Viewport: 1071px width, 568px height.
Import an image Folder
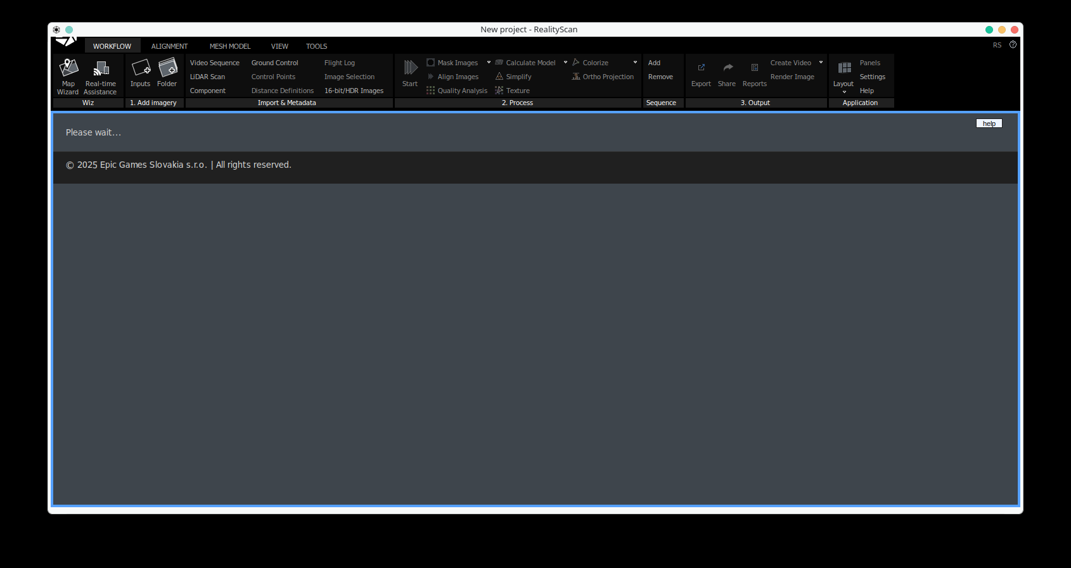(167, 73)
